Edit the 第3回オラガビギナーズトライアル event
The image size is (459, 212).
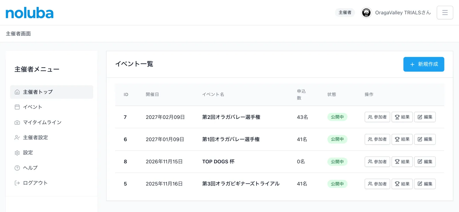click(425, 184)
